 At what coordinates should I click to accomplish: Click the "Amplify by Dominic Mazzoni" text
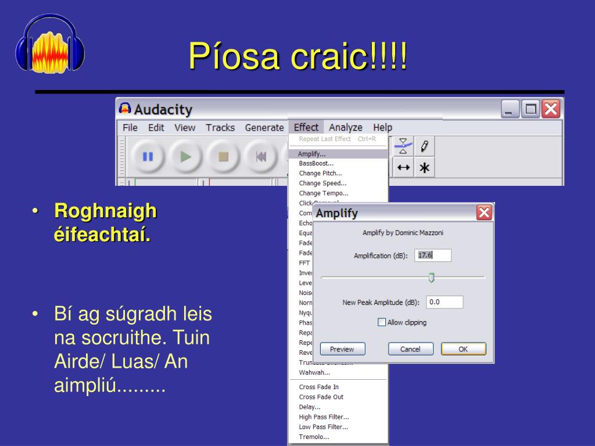403,232
